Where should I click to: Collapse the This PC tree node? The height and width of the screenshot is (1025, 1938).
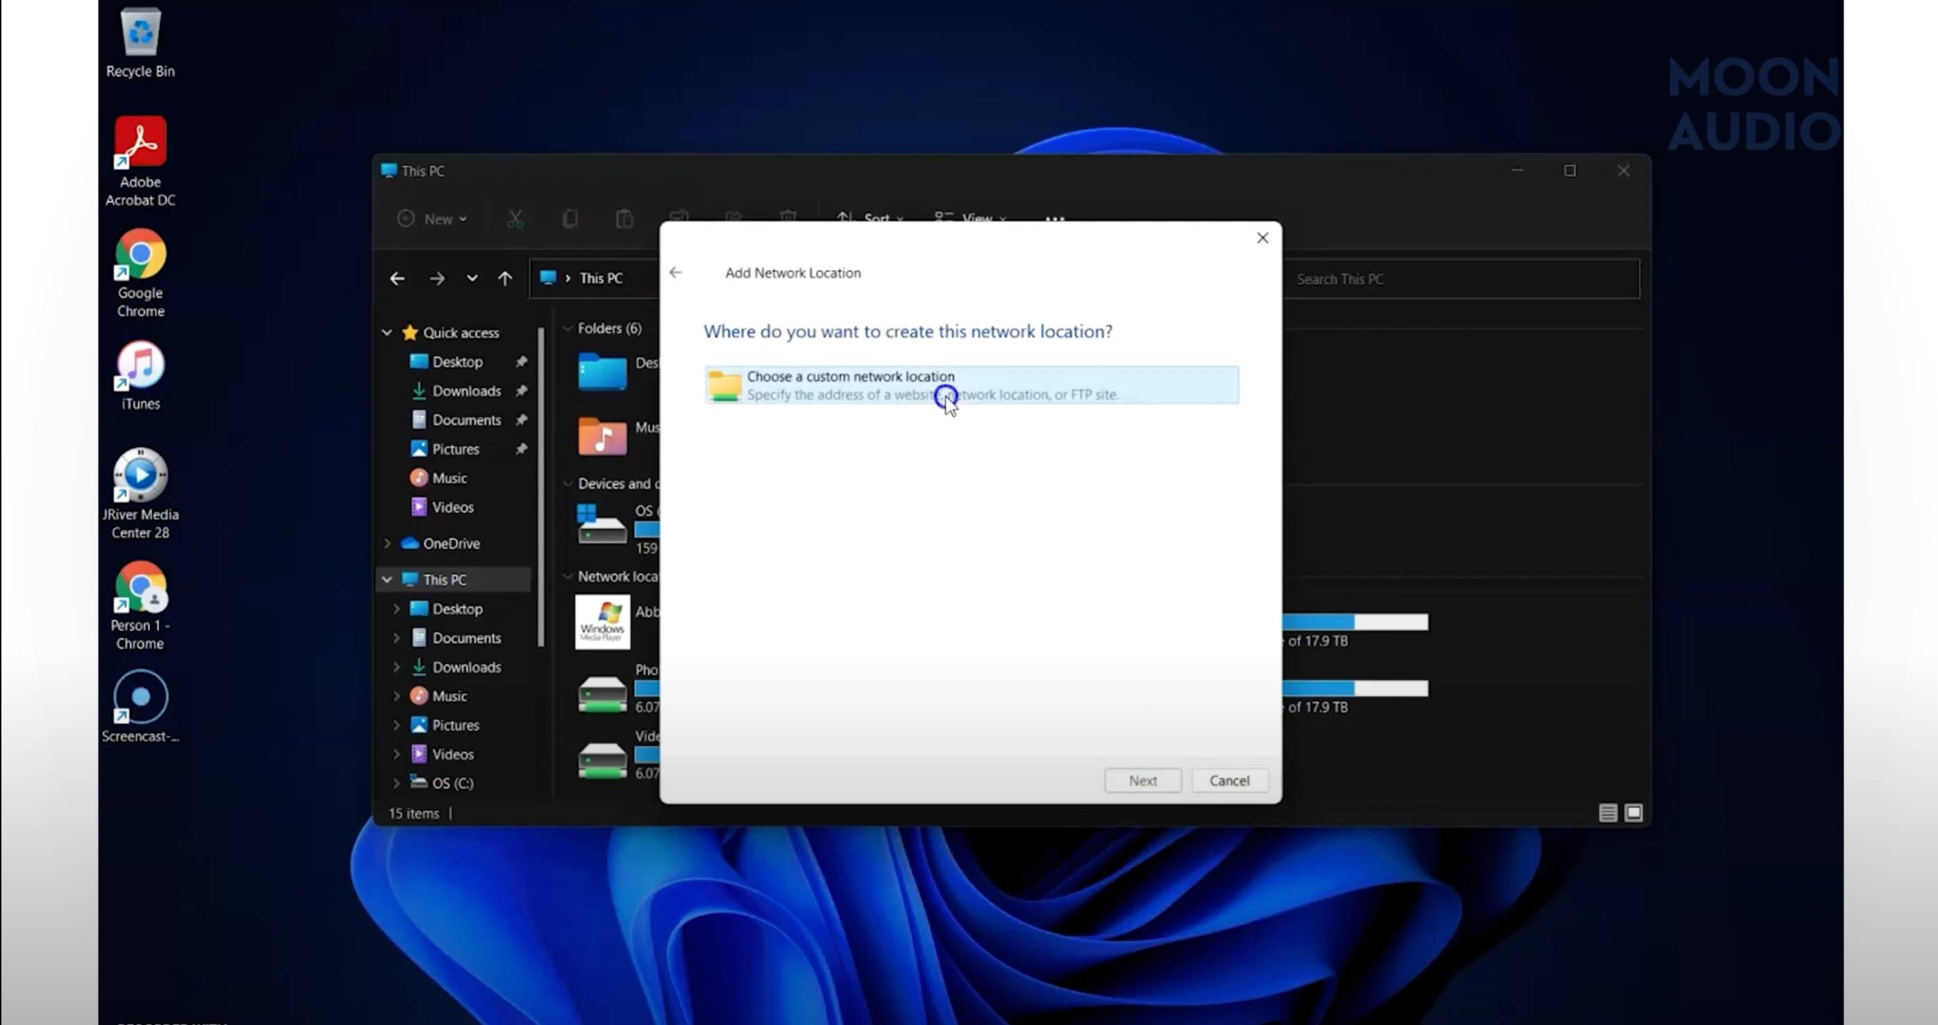click(x=387, y=579)
